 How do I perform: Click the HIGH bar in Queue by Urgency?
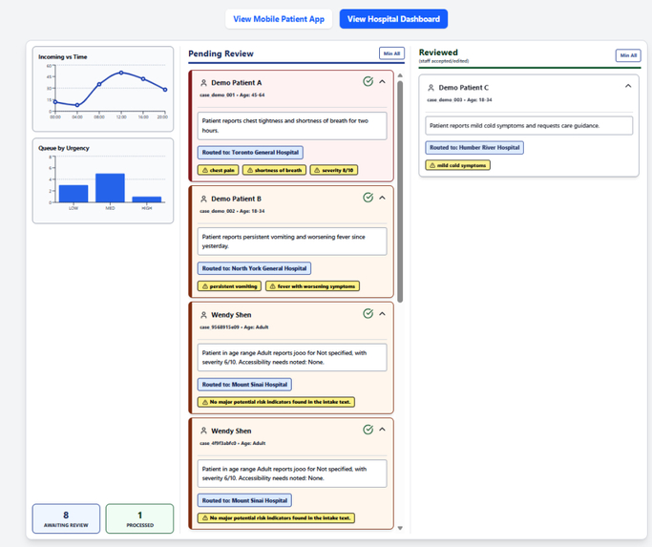(x=147, y=200)
